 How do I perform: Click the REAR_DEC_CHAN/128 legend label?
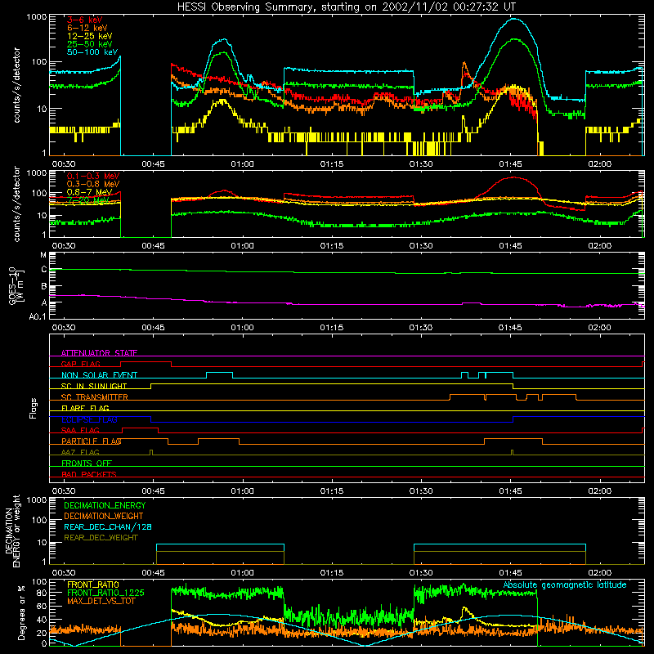pos(108,526)
